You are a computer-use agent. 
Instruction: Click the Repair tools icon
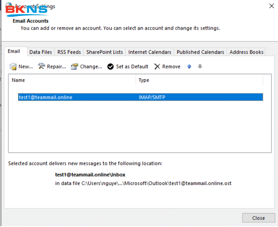(x=42, y=66)
